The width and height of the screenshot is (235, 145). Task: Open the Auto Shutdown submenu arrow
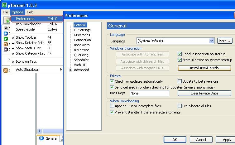coord(61,70)
